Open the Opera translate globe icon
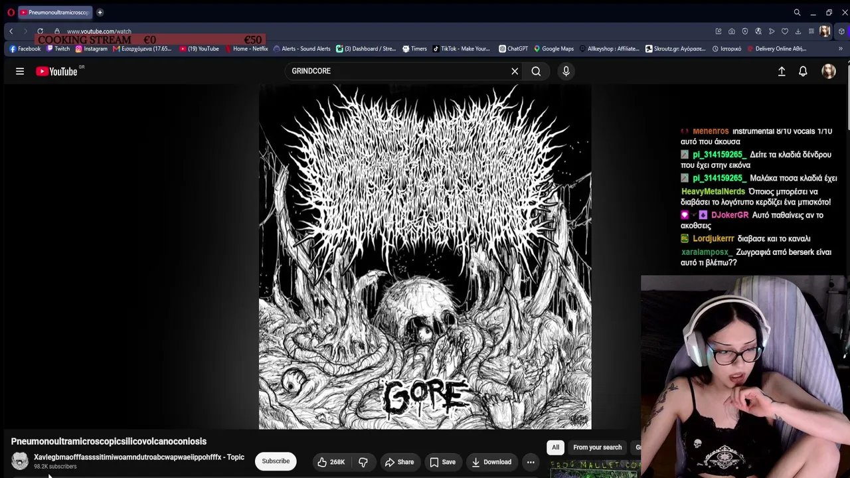 (758, 31)
